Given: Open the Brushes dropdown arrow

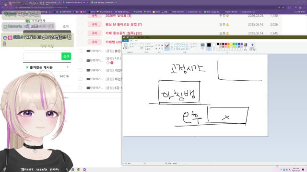Looking at the screenshot, I should tap(167, 50).
